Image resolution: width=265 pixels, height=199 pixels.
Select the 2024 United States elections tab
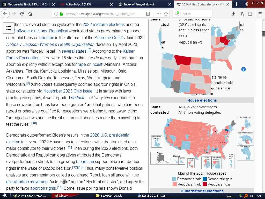click(x=203, y=4)
